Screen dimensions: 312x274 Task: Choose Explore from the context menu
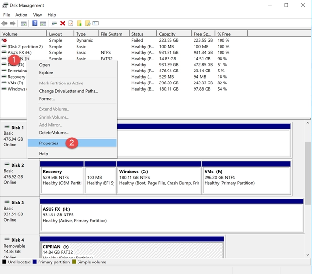click(72, 73)
